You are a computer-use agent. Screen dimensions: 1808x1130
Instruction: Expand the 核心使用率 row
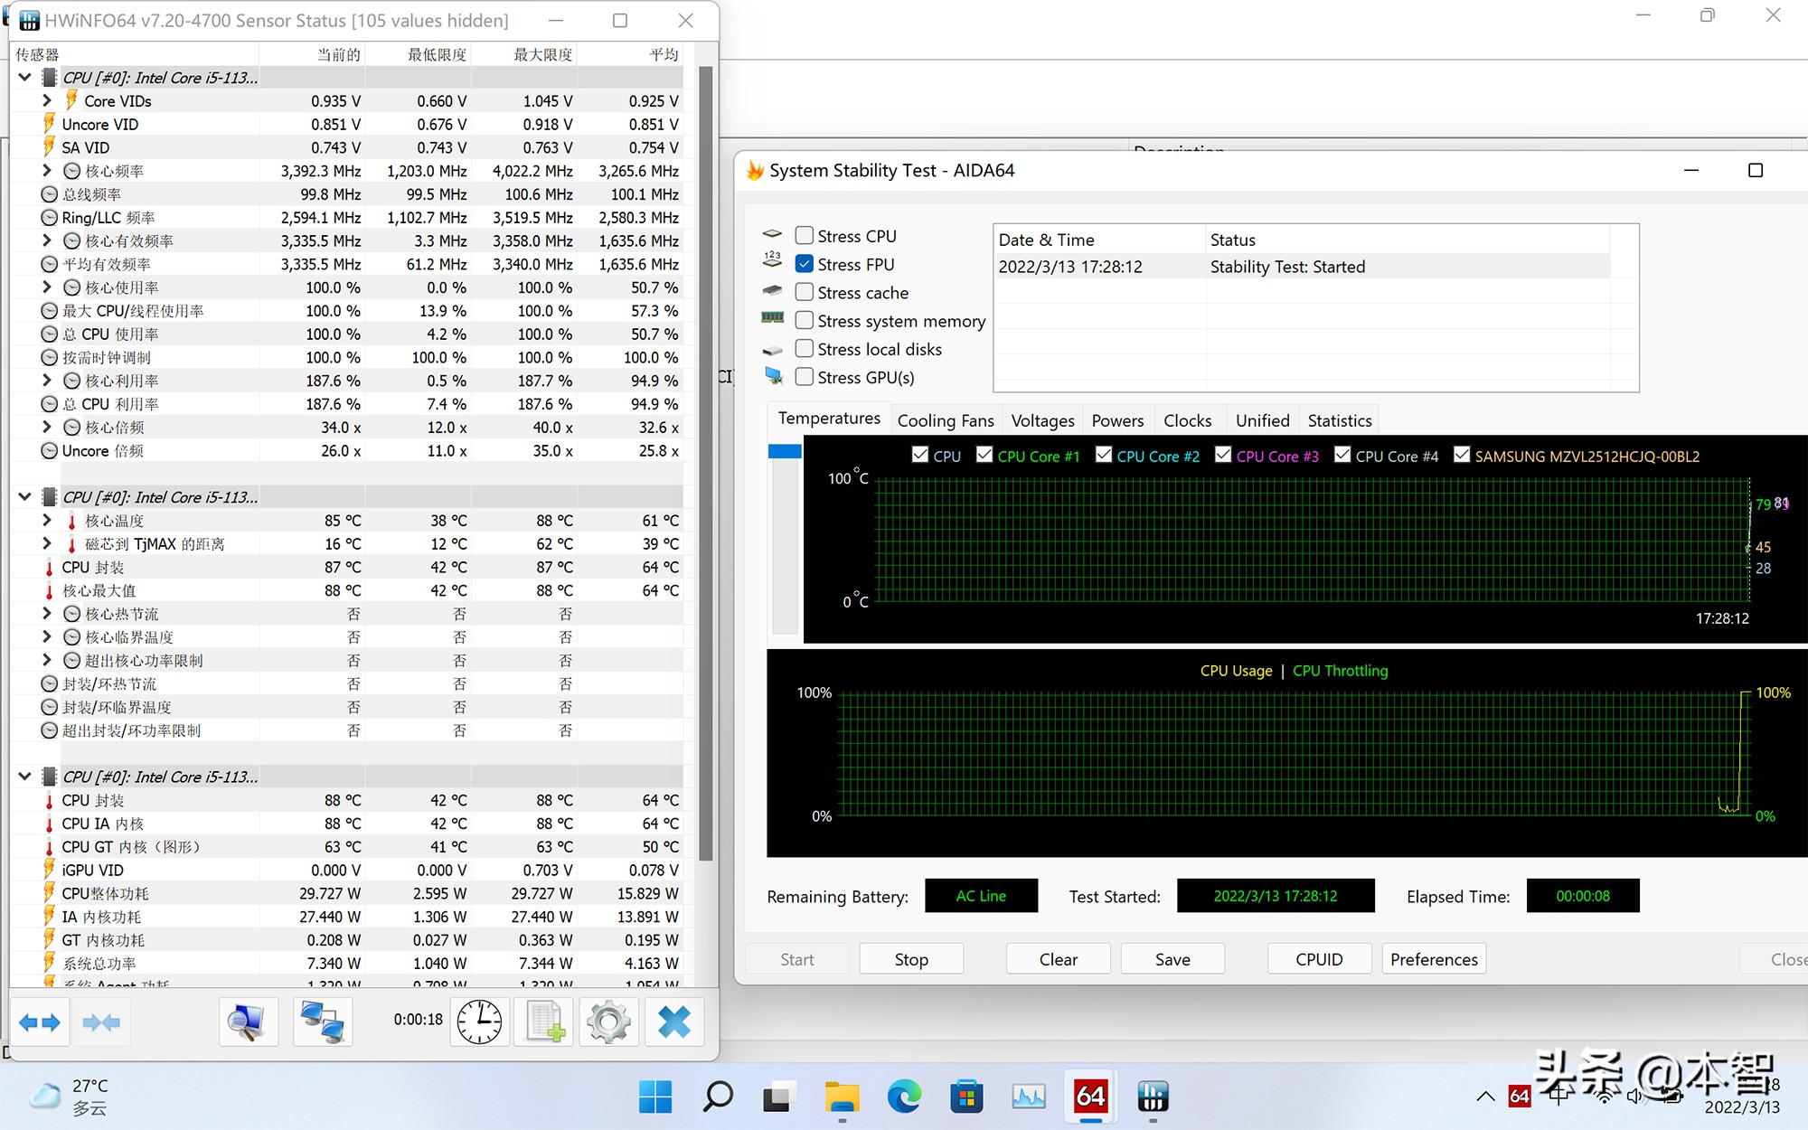pos(47,287)
